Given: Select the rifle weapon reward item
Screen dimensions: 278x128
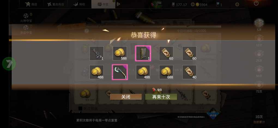Looking at the screenshot, I should [96, 53].
